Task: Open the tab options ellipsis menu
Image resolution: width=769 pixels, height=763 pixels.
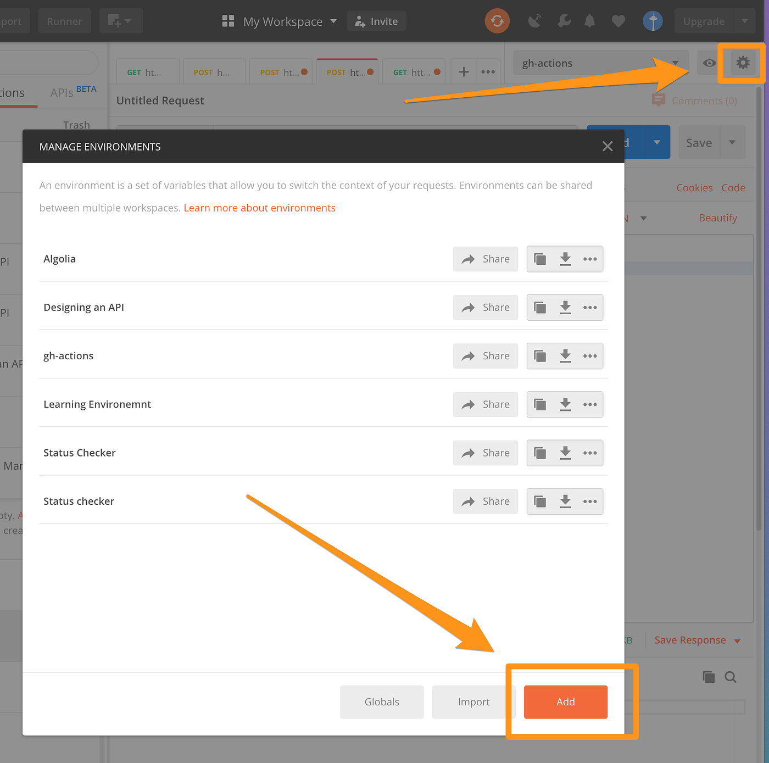Action: pos(488,72)
